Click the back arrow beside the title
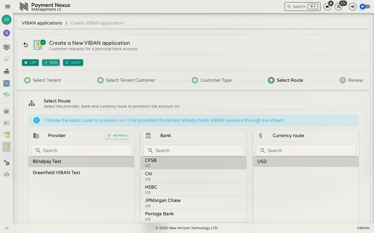 click(x=26, y=45)
